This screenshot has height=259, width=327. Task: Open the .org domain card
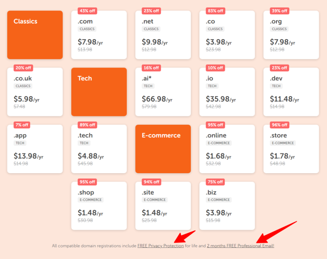point(291,35)
